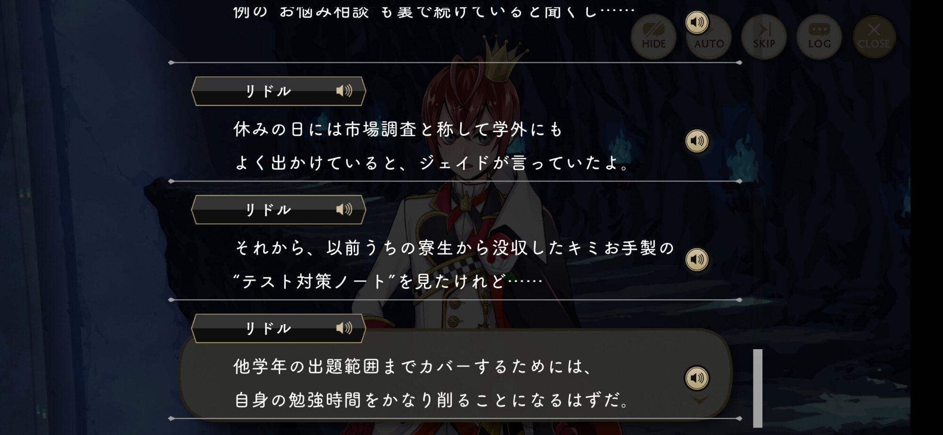Viewport: 943px width, 435px height.
Task: Play voice for the topmost partial log entry
Action: [697, 22]
